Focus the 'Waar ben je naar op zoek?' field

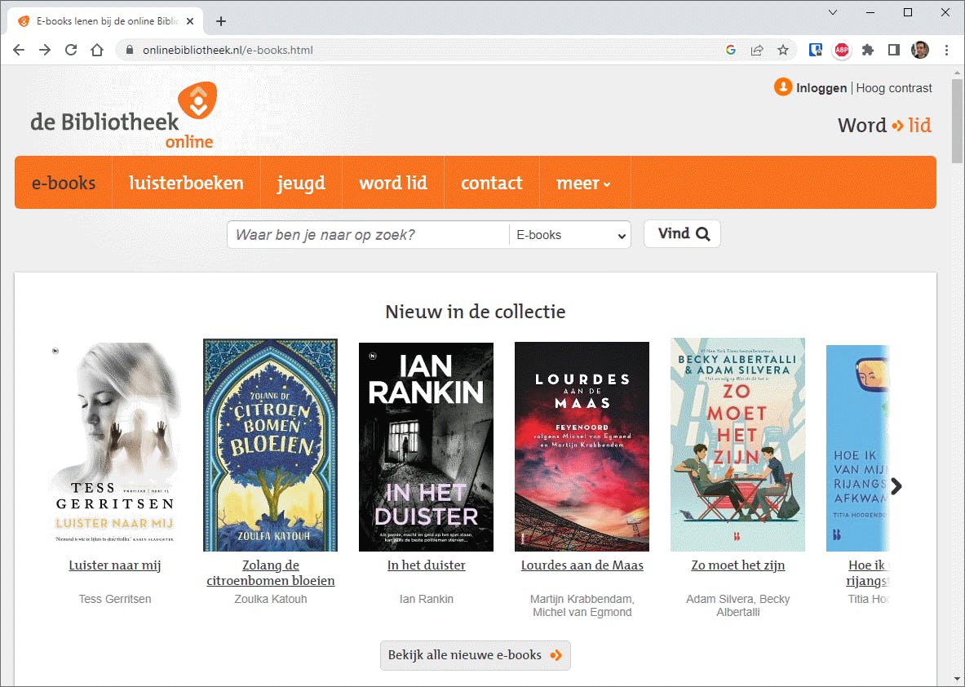point(368,234)
